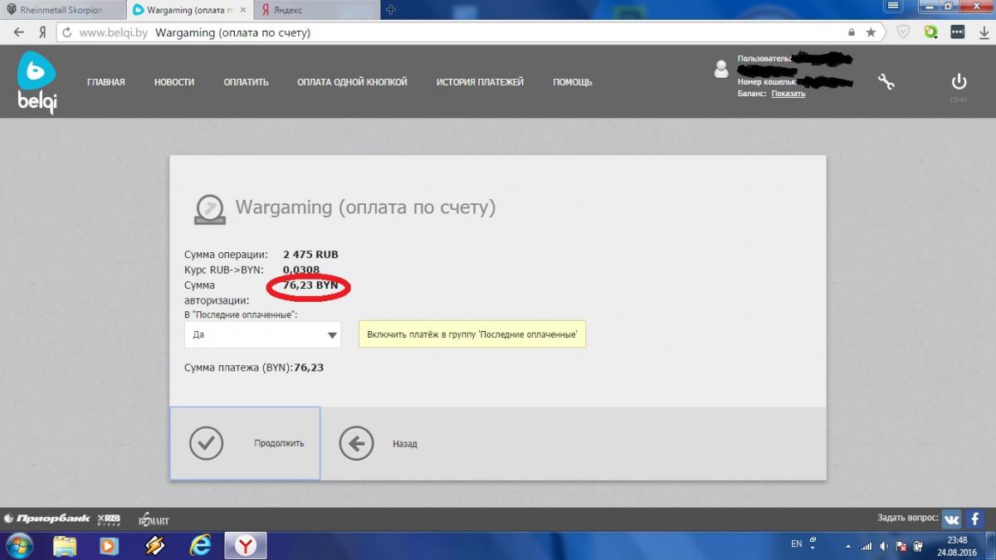The height and width of the screenshot is (560, 996).
Task: Open ОПЛАТА ОДНОЙ КНОПКОЙ menu item
Action: (x=352, y=82)
